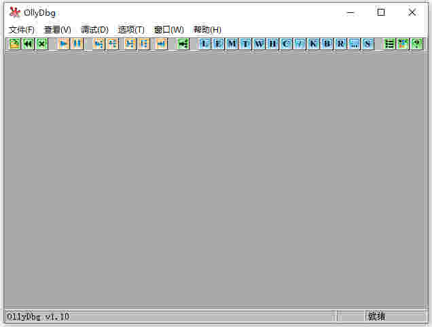Click the OllyDbg title bar app icon
Image resolution: width=432 pixels, height=327 pixels.
(x=14, y=12)
